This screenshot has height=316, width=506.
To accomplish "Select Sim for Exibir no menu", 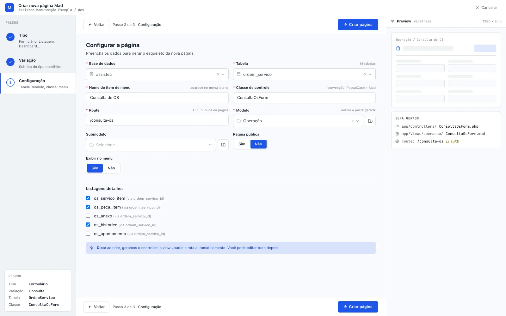I will 95,168.
